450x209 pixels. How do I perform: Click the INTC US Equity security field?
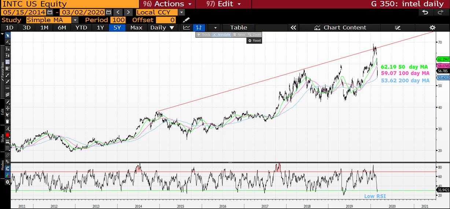pyautogui.click(x=70, y=4)
